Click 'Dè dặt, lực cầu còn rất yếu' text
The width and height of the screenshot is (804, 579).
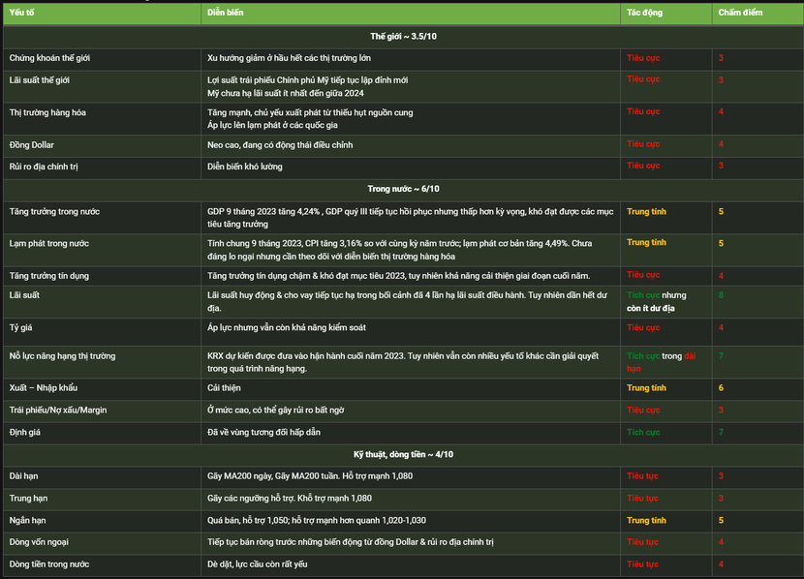(x=258, y=564)
